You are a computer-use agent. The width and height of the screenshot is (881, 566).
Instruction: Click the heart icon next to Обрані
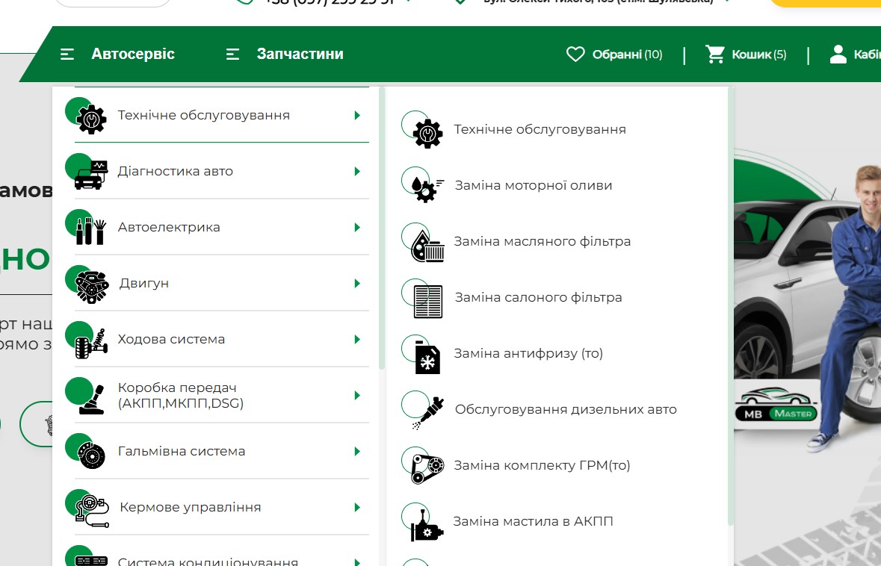575,55
